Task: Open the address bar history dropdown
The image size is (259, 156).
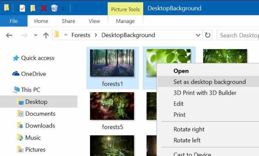Action: [198, 35]
